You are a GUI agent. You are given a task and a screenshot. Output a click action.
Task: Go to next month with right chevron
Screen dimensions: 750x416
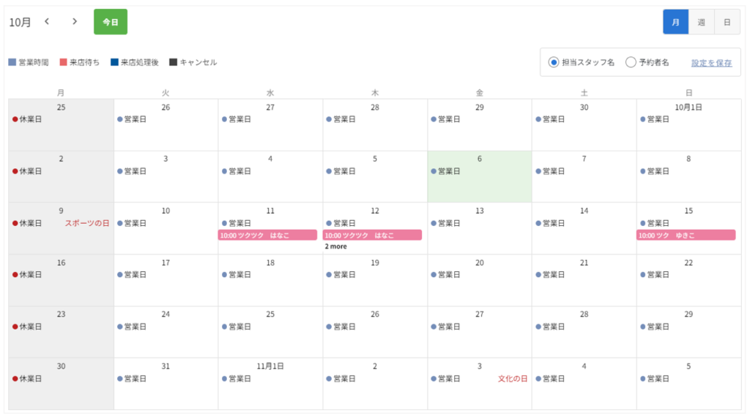(x=75, y=21)
